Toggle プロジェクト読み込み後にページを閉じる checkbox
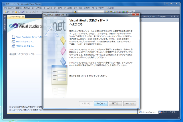The height and width of the screenshot is (122, 183). pyautogui.click(x=10, y=107)
